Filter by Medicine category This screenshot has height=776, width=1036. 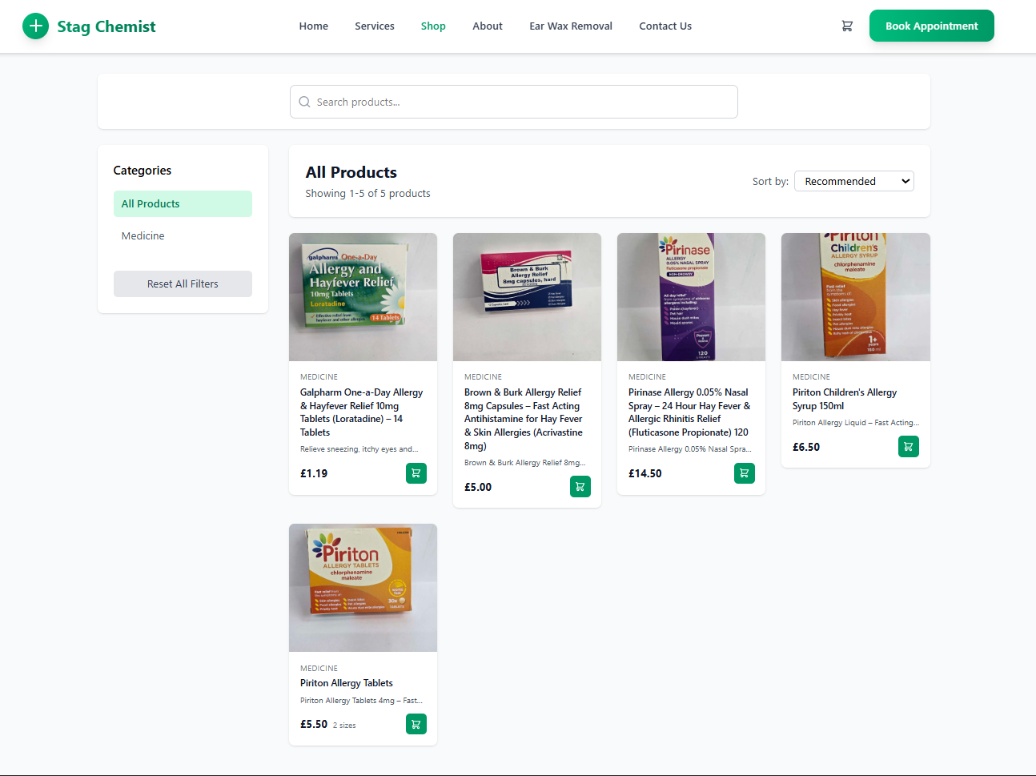(143, 235)
